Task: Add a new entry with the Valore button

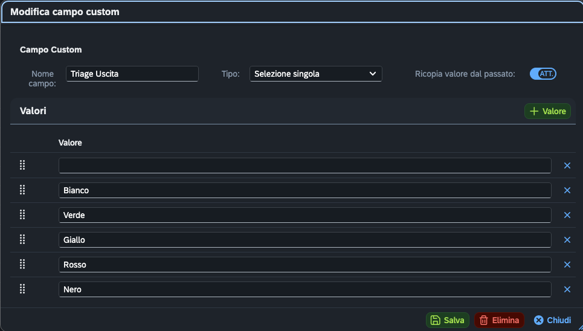Action: click(x=547, y=111)
